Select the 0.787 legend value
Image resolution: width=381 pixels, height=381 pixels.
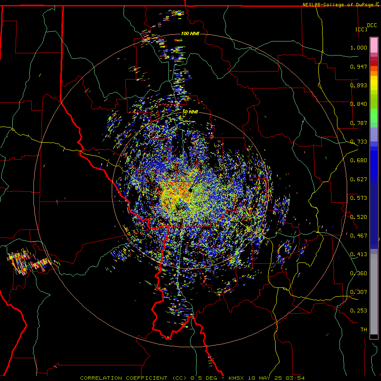tap(359, 123)
